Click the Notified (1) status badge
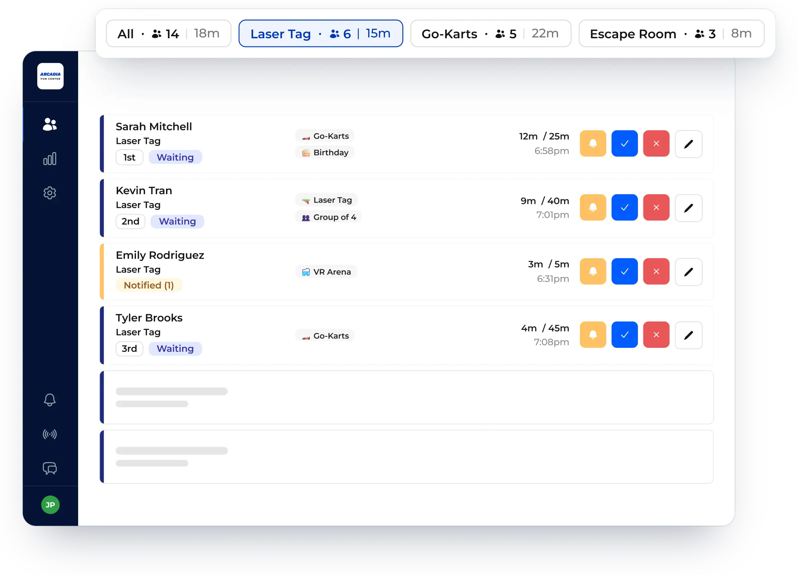This screenshot has width=798, height=575. 149,285
